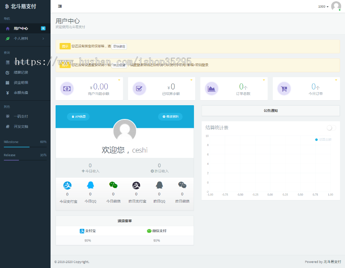Click the area chart 订单总数 icon
This screenshot has height=268, width=345.
(212, 89)
